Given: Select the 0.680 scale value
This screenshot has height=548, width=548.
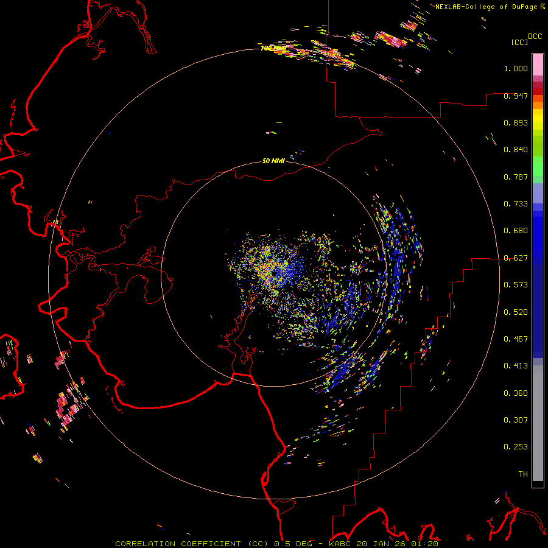Looking at the screenshot, I should point(516,231).
